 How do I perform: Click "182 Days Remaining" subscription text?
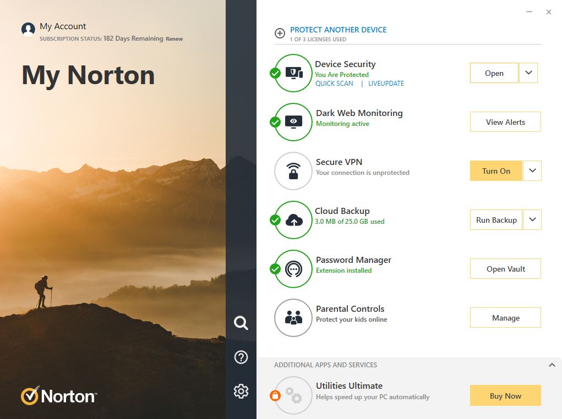[x=133, y=38]
